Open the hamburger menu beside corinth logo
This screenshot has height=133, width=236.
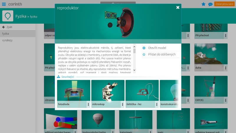4,4
